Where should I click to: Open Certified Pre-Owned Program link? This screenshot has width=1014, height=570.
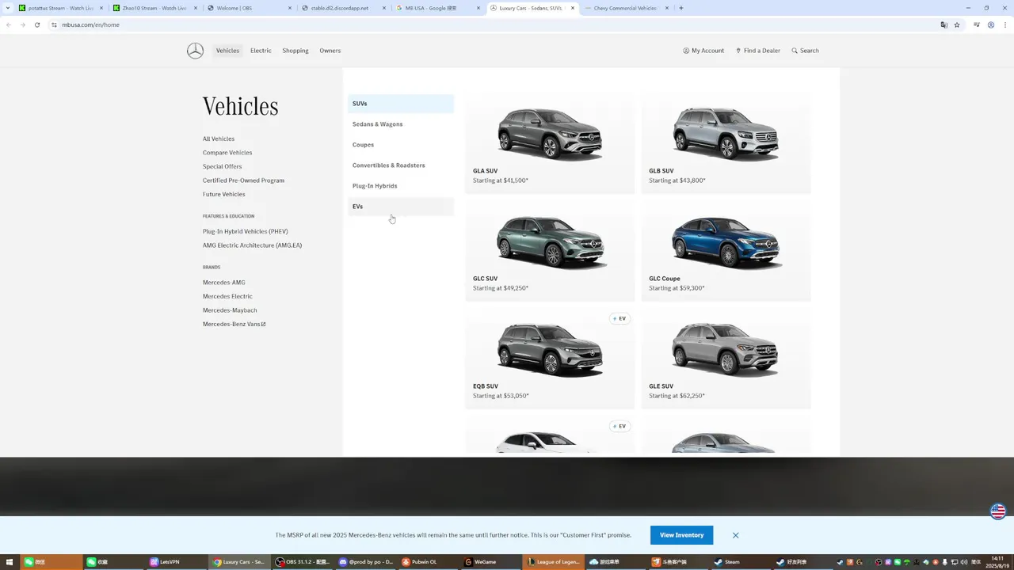243,180
